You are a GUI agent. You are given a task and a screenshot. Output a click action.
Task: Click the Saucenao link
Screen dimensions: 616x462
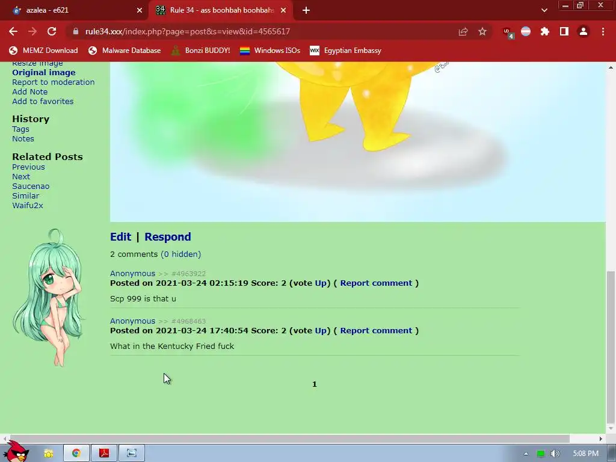pos(31,186)
